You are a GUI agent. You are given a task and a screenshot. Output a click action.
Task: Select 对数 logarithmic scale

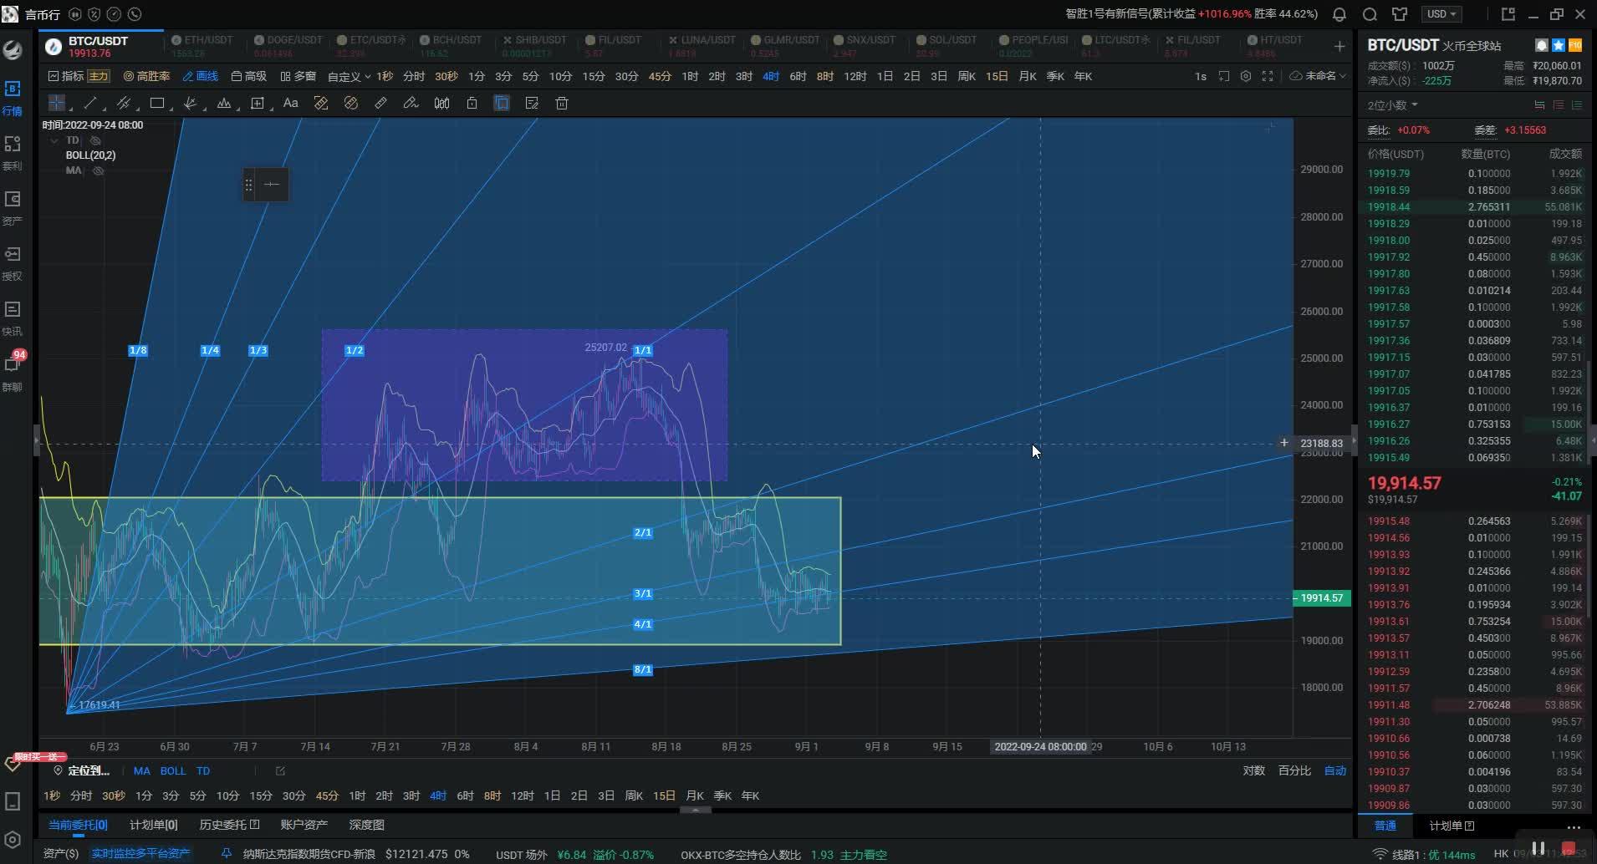point(1253,770)
